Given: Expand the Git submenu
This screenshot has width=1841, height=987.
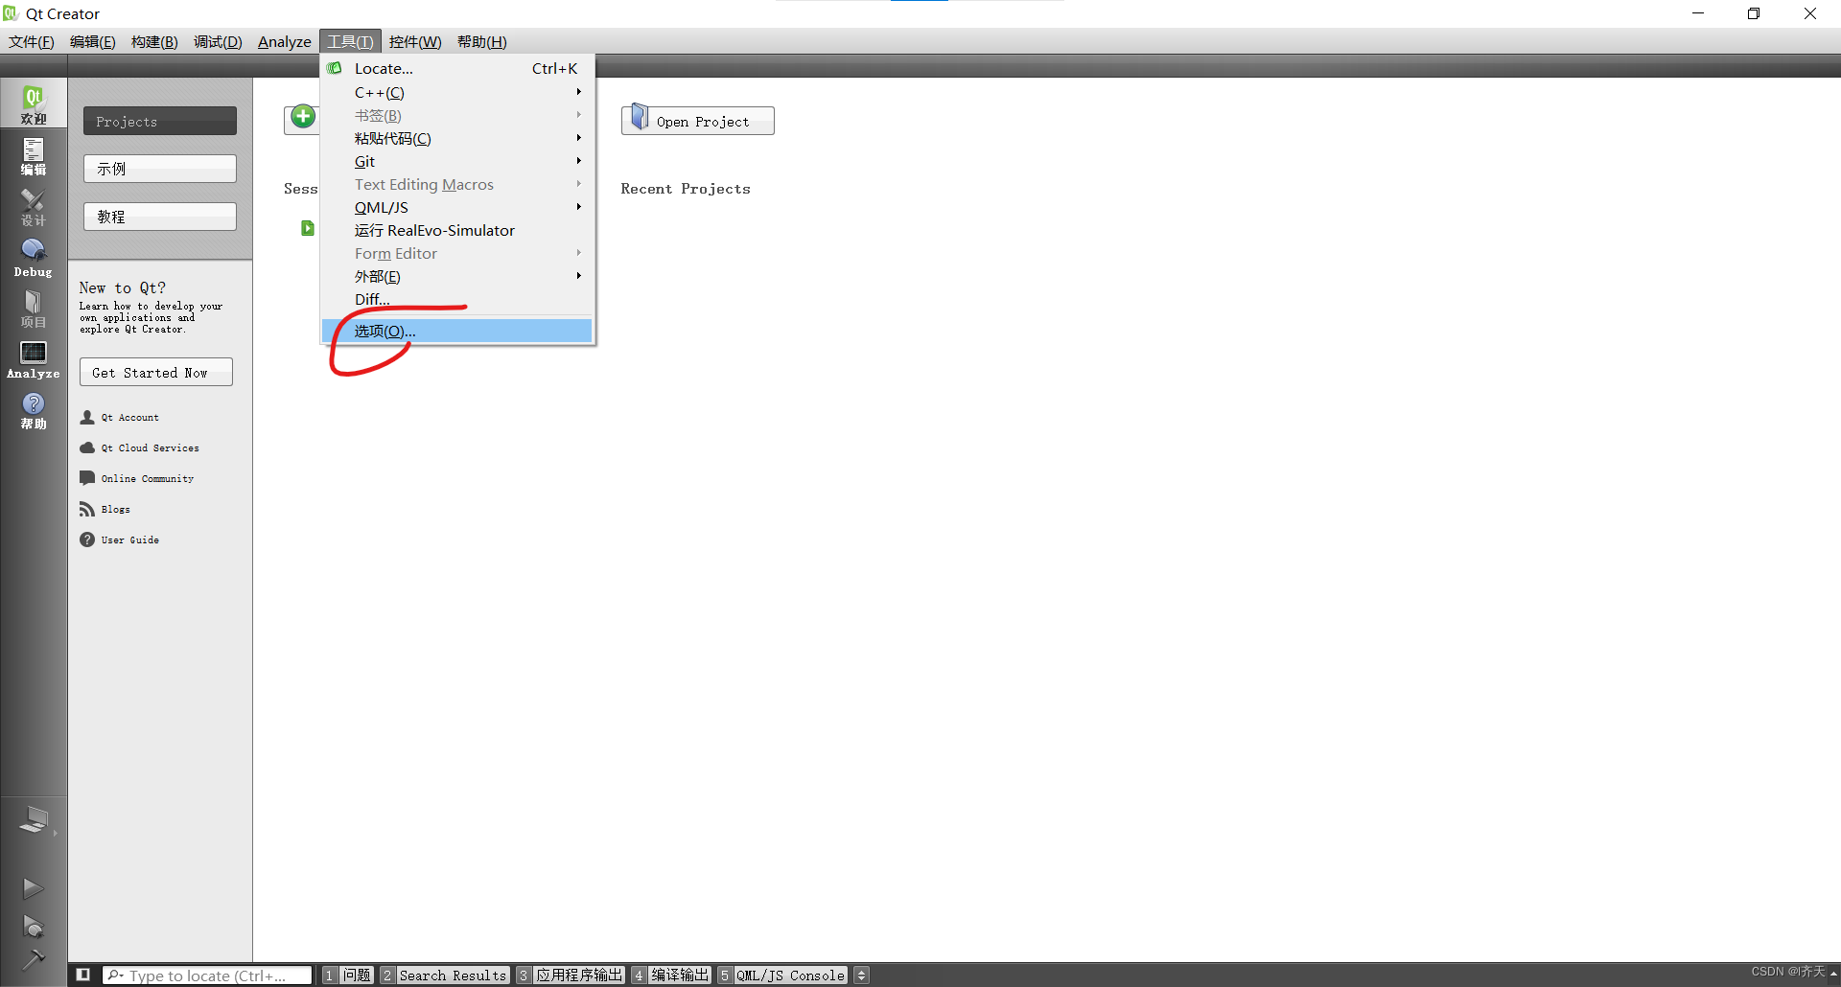Looking at the screenshot, I should coord(457,162).
